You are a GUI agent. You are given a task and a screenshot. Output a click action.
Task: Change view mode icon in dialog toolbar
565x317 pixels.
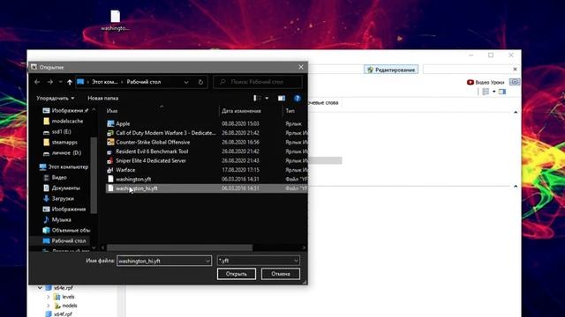pyautogui.click(x=257, y=98)
